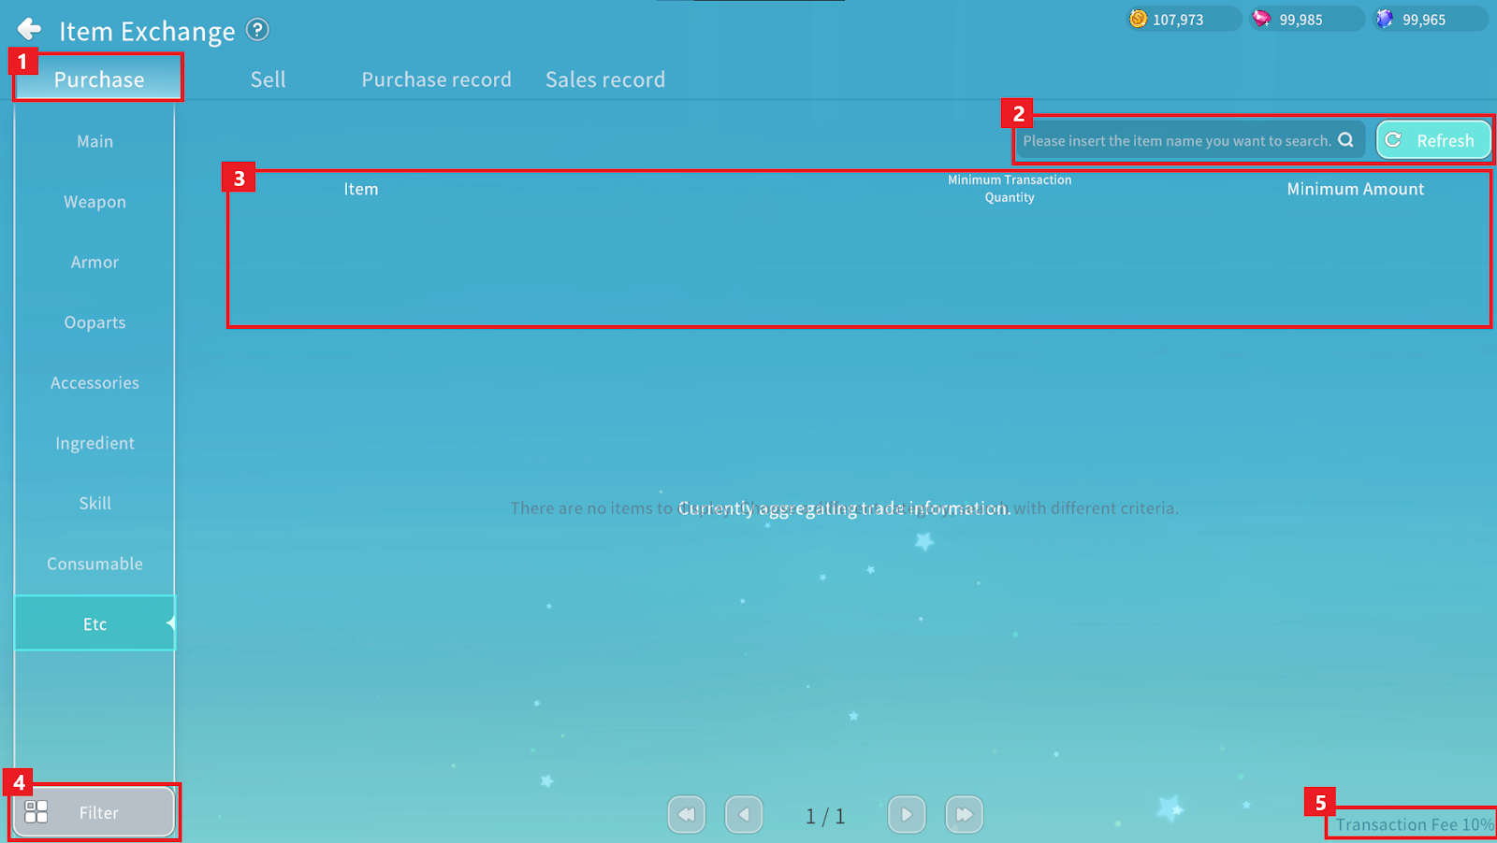Click the item name search field
The width and height of the screenshot is (1497, 843).
[x=1175, y=141]
